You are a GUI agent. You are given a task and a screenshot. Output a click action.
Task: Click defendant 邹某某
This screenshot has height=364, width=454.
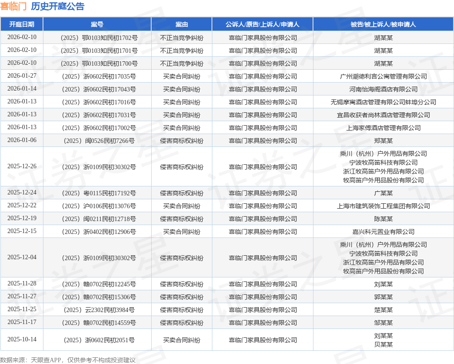384,323
